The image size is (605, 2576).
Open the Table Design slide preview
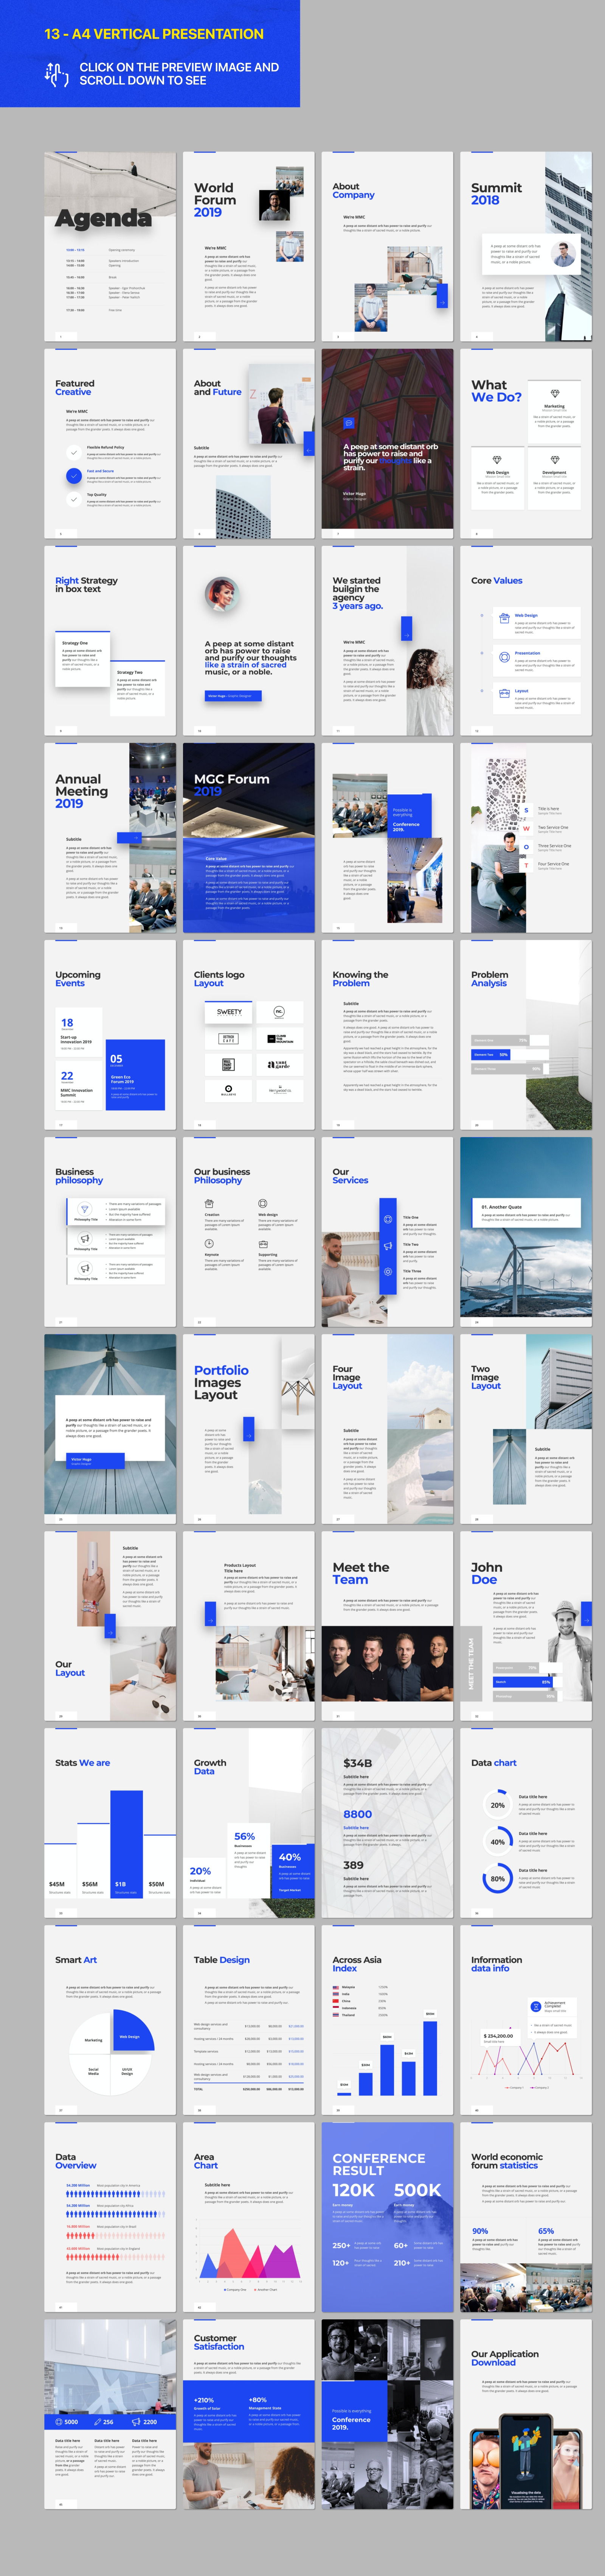tap(248, 2020)
